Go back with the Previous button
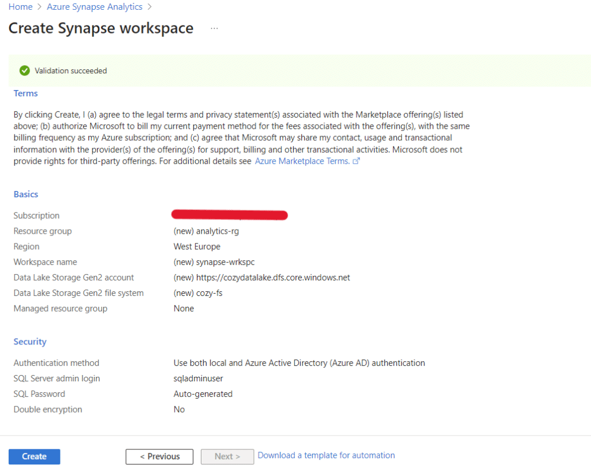Viewport: 591px width, 476px height. pyautogui.click(x=160, y=456)
